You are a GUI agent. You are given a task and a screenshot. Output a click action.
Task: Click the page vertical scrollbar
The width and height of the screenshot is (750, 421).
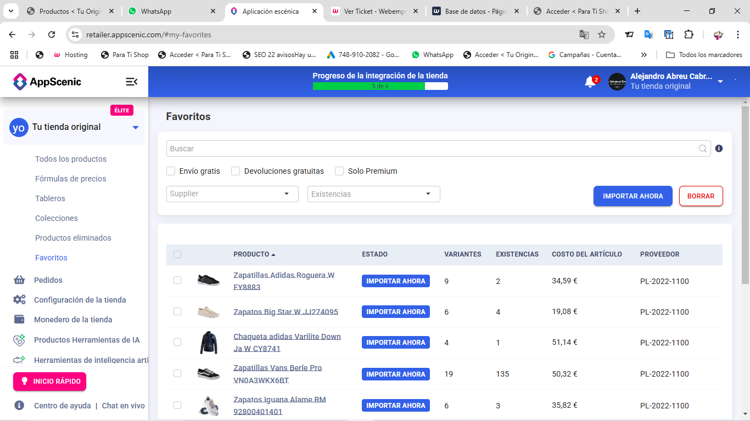(745, 195)
